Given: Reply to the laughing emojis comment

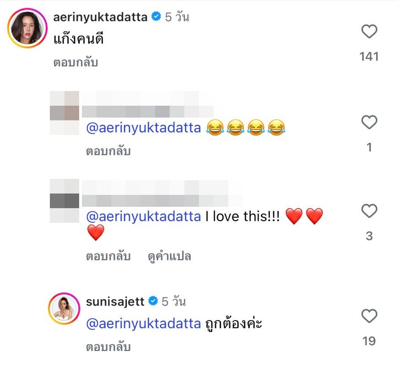Looking at the screenshot, I should 108,151.
